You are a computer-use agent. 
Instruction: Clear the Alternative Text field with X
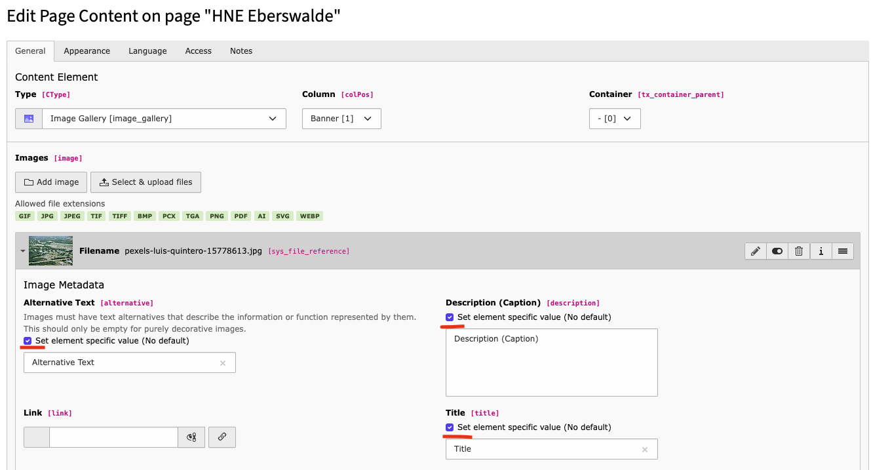[223, 363]
